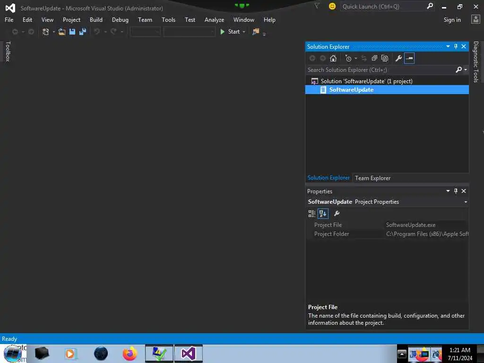Click the New Project toolbar icon
Viewport: 484px width, 363px height.
tap(46, 32)
